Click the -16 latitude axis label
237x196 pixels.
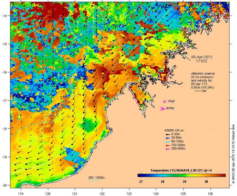(x=4, y=72)
